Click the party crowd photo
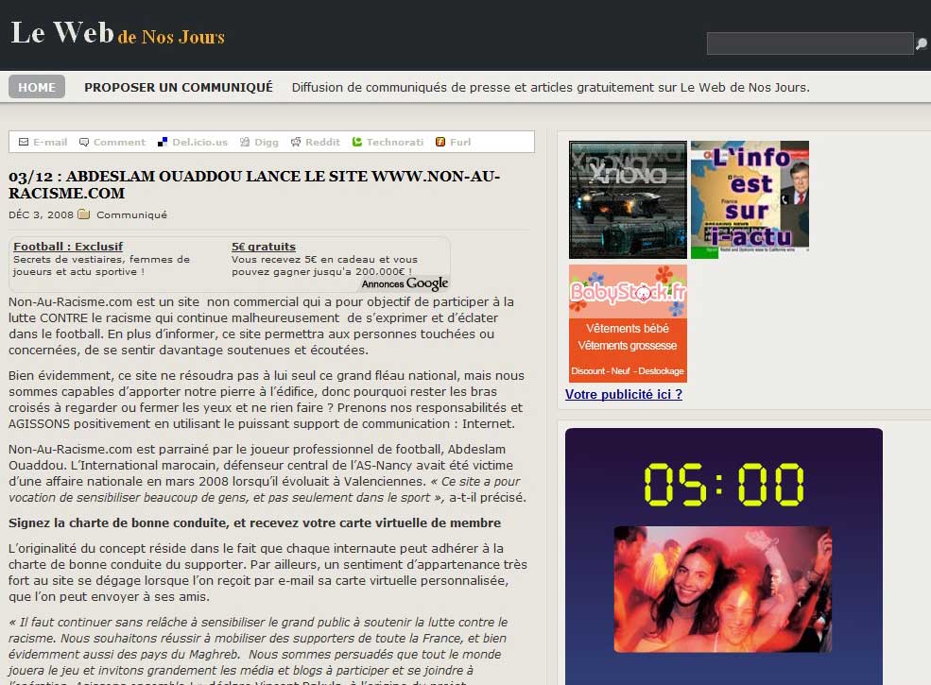The width and height of the screenshot is (931, 685). pos(723,590)
